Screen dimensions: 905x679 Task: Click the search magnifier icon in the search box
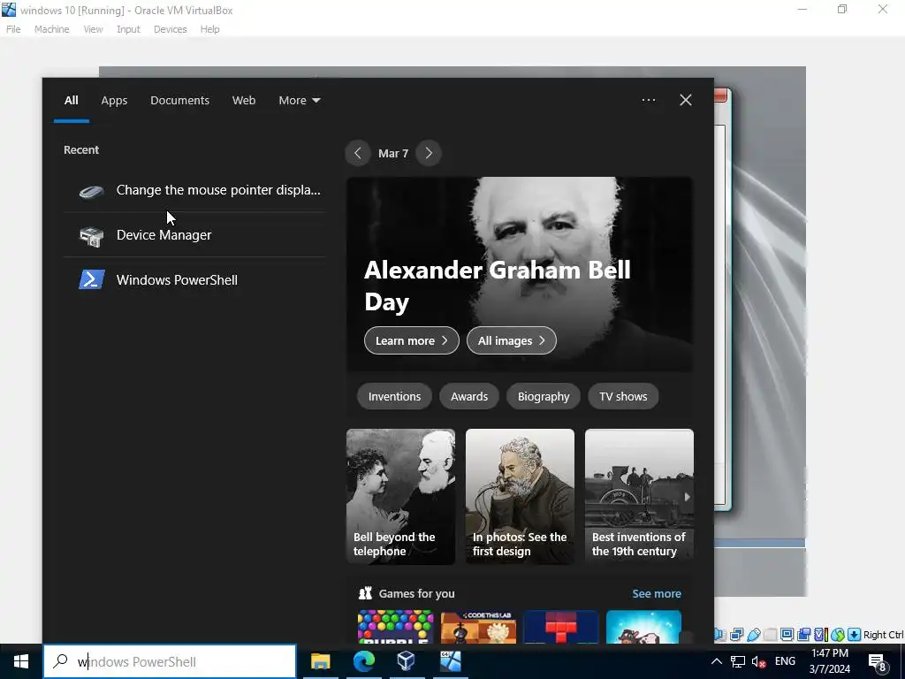tap(60, 661)
